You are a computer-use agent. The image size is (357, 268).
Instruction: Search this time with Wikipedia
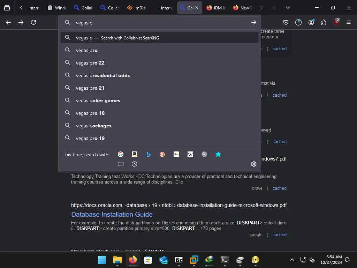click(x=190, y=154)
